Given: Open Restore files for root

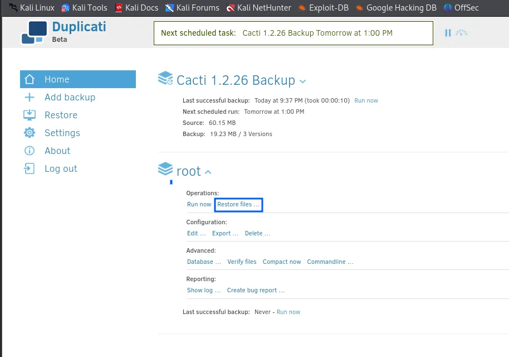Looking at the screenshot, I should tap(238, 205).
